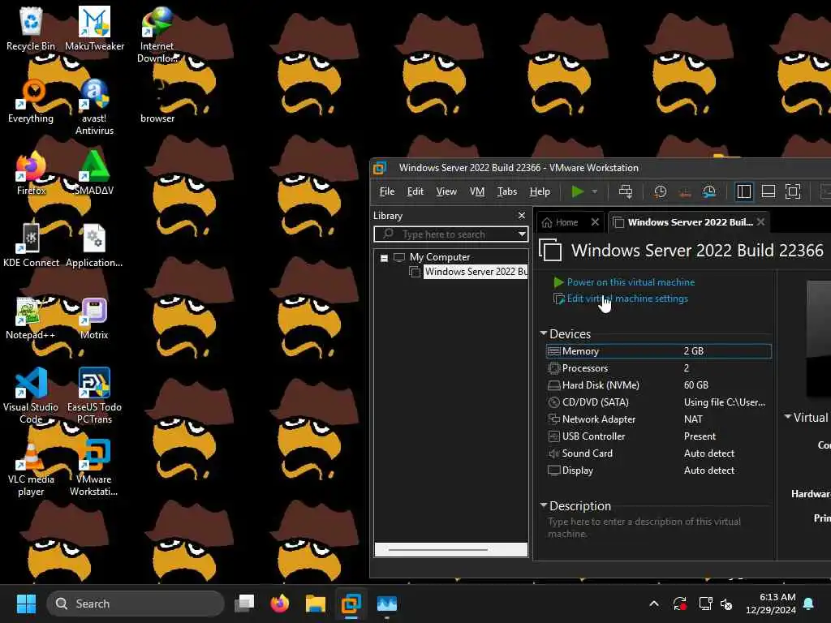The width and height of the screenshot is (831, 623).
Task: Open the Edit menu
Action: [415, 191]
